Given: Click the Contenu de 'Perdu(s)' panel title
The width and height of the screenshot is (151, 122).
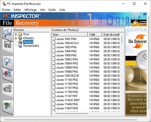Looking at the screenshot, I should tap(65, 30).
